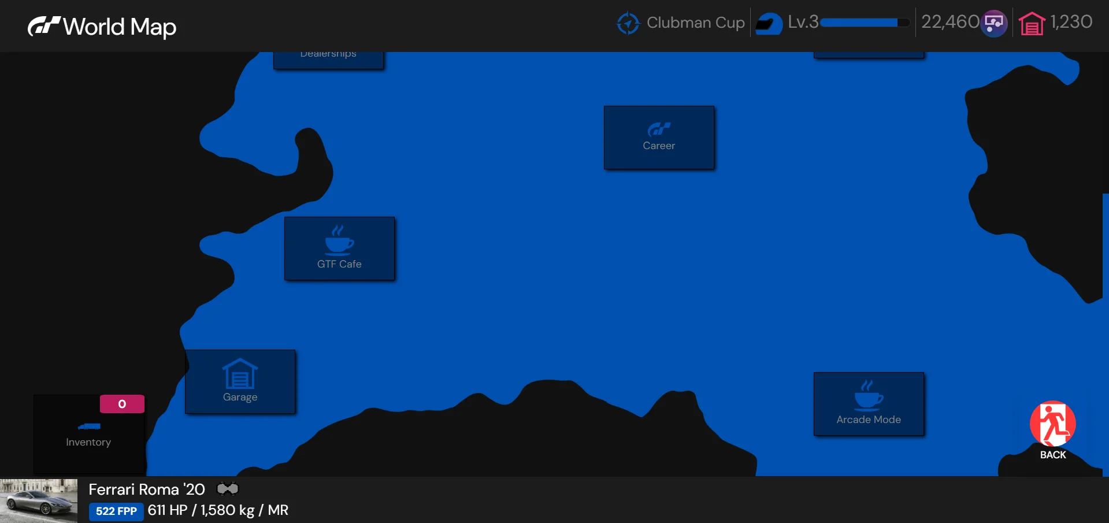
Task: Click the pink garage count icon
Action: pos(1032,24)
